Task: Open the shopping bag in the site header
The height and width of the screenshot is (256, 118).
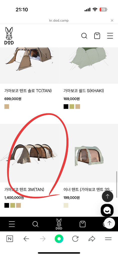Action: point(97,35)
